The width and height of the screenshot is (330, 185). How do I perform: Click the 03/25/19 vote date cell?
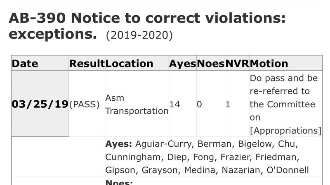click(x=40, y=104)
